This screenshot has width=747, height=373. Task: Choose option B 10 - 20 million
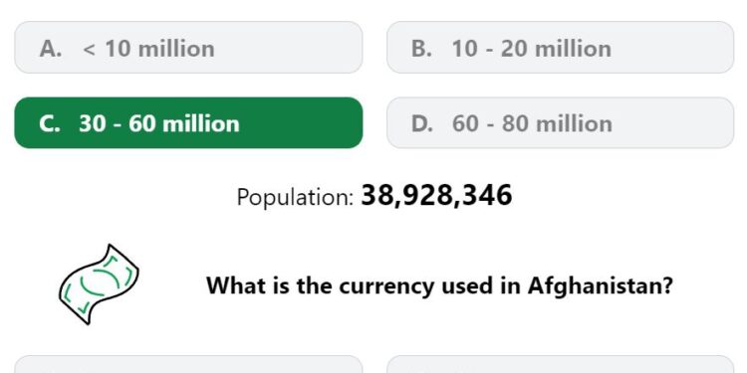pos(560,48)
